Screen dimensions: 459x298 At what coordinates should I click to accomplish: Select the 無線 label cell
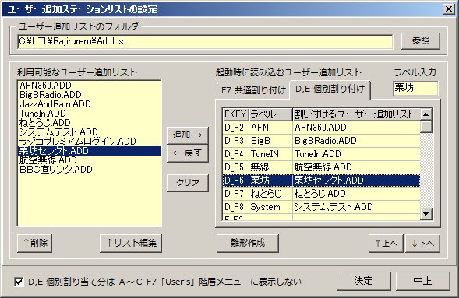pos(270,167)
